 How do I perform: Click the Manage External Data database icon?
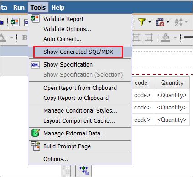click(x=36, y=133)
